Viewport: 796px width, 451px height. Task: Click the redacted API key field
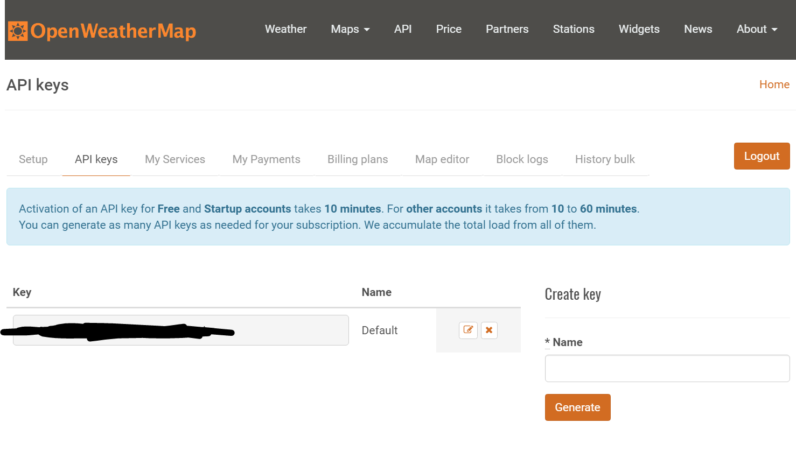point(181,330)
